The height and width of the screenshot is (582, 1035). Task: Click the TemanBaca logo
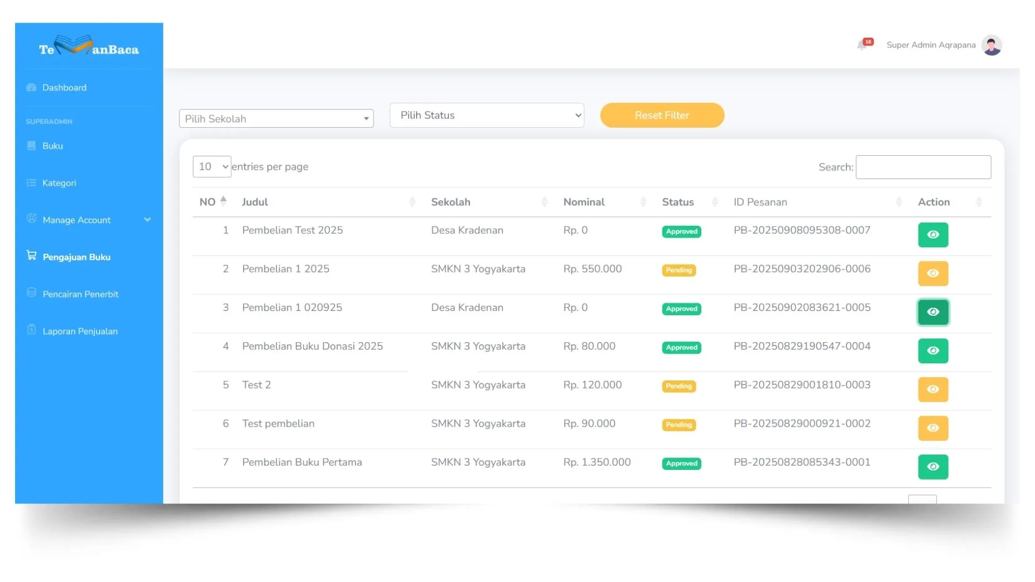coord(89,47)
